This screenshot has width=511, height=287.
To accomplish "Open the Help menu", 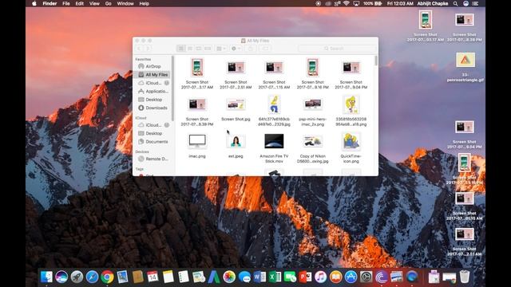I will tap(144, 3).
